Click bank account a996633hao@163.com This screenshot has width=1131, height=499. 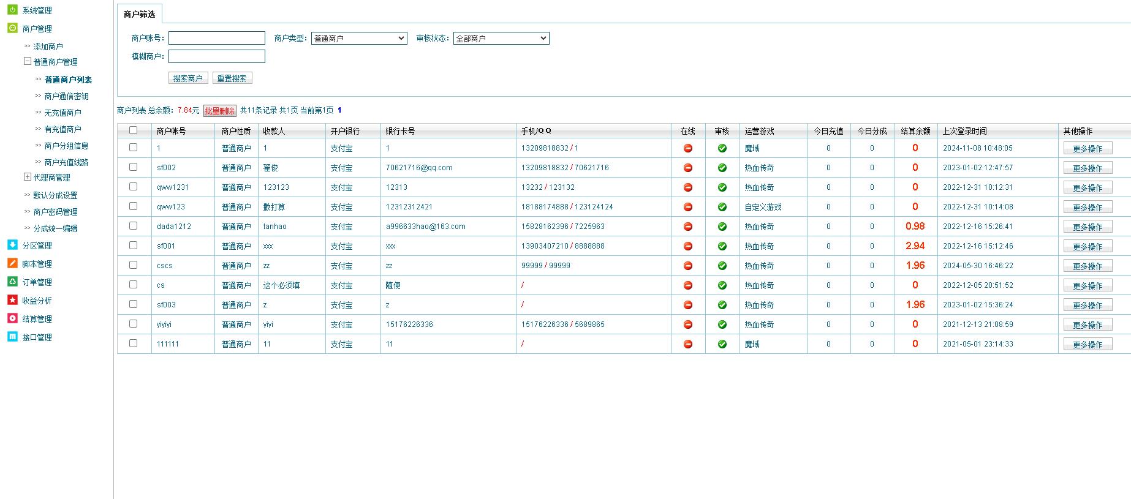tap(426, 227)
